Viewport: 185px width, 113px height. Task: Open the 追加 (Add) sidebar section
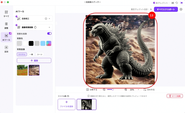(x=6, y=49)
